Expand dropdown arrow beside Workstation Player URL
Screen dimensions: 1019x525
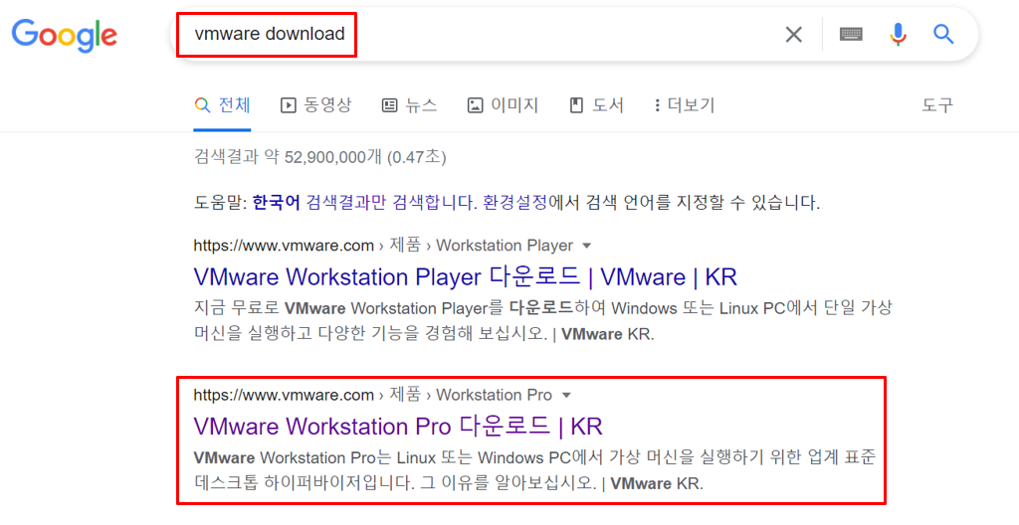(587, 246)
